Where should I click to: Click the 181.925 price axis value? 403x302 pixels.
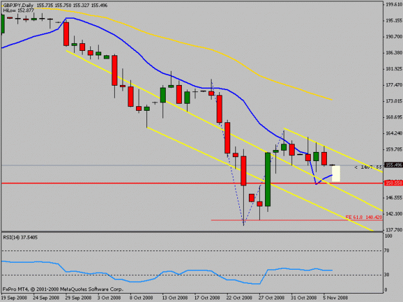click(394, 69)
